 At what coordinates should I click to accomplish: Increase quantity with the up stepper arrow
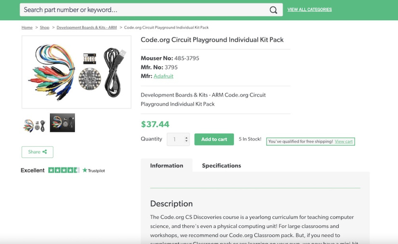coord(187,137)
